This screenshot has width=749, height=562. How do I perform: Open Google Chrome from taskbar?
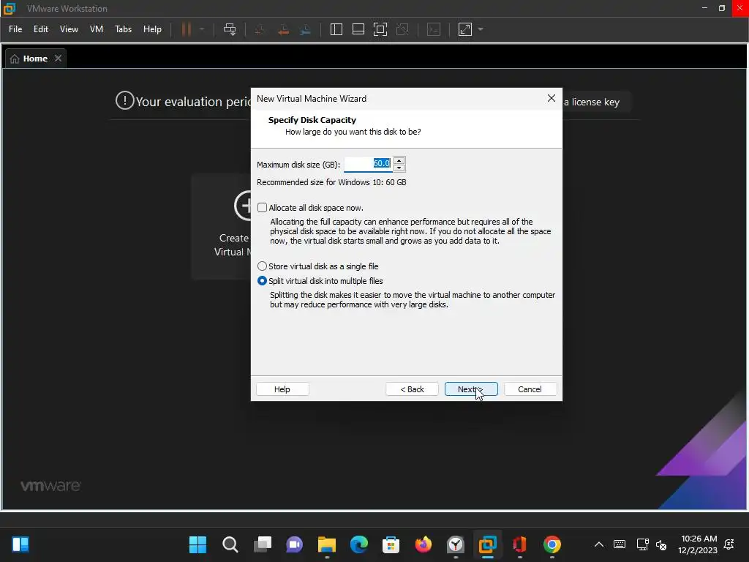(552, 544)
